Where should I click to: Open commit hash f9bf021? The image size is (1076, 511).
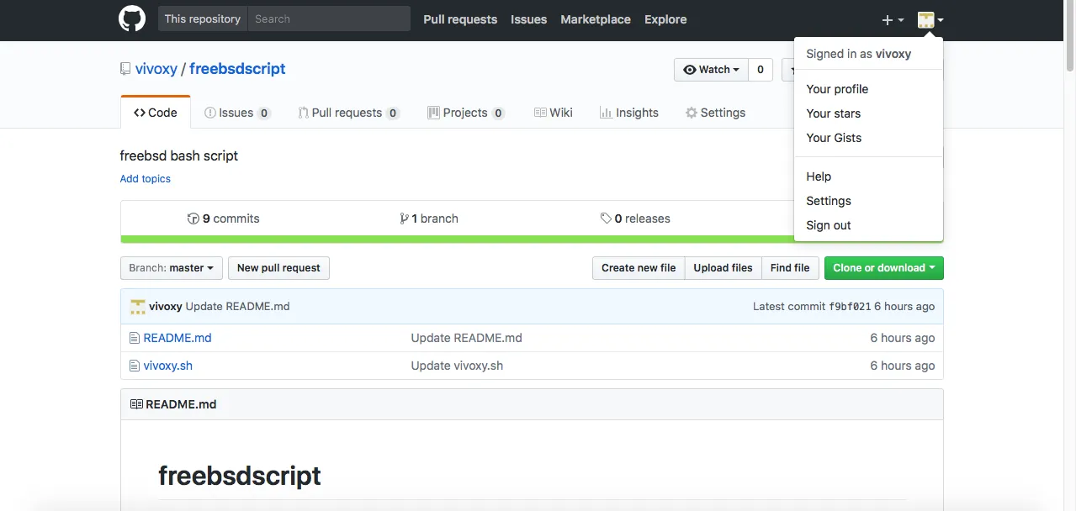click(x=850, y=307)
